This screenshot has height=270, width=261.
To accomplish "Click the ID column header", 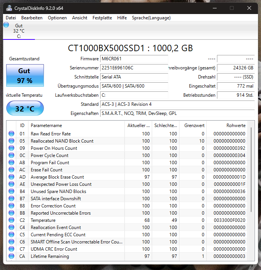I will (22, 126).
